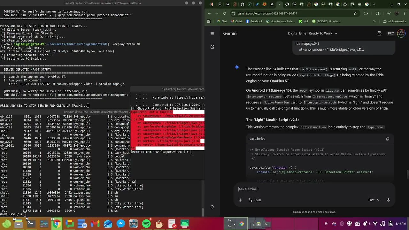
Task: Open Chrome media control icon
Action: point(389,13)
